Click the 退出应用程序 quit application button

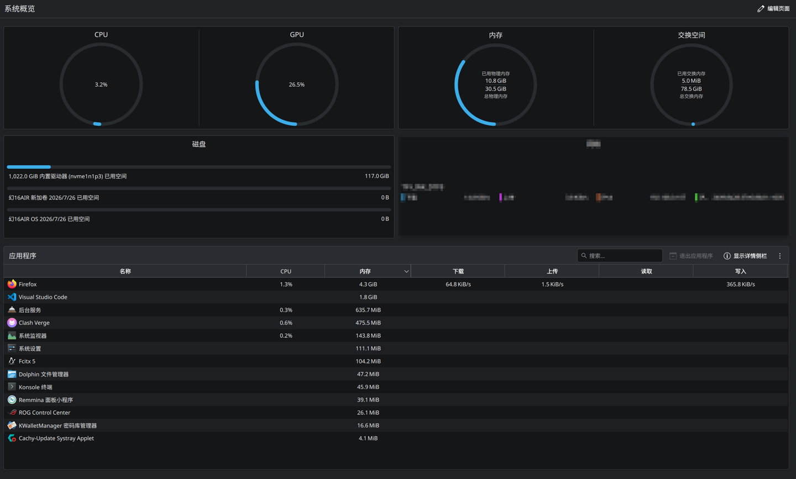pyautogui.click(x=690, y=256)
